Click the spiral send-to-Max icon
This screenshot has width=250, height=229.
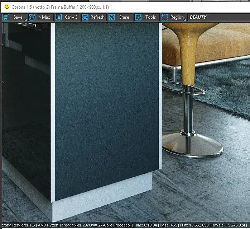32,17
